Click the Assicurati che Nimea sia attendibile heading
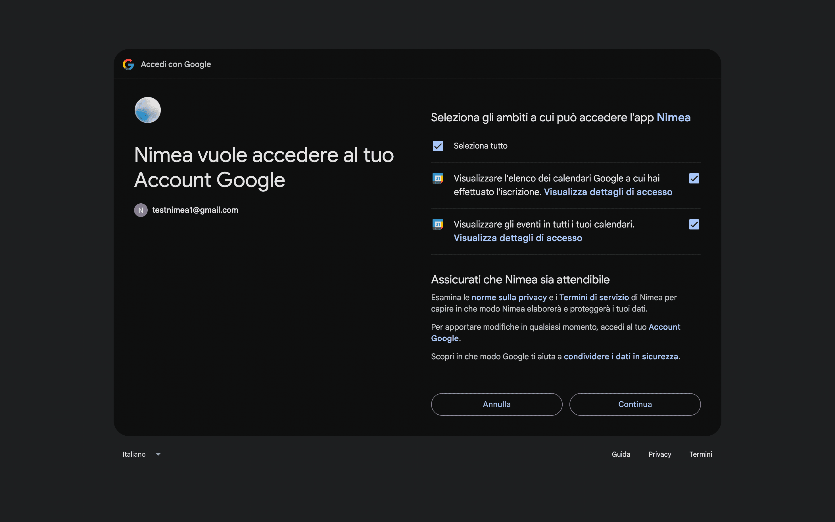The image size is (835, 522). click(520, 280)
